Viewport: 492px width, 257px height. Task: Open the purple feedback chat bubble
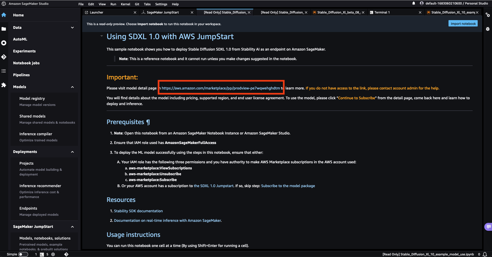(489, 227)
